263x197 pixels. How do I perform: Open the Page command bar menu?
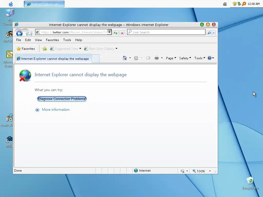(x=171, y=58)
